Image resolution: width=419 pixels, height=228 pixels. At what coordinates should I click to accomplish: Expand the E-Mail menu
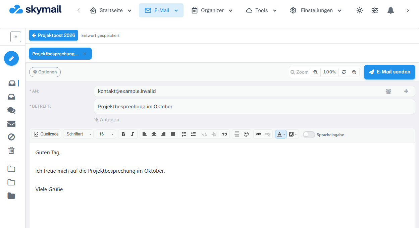(x=161, y=10)
